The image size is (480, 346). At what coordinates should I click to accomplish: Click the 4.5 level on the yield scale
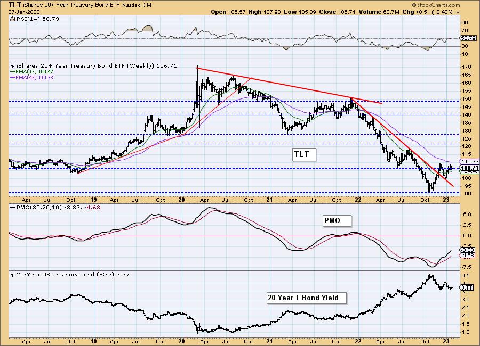point(466,275)
